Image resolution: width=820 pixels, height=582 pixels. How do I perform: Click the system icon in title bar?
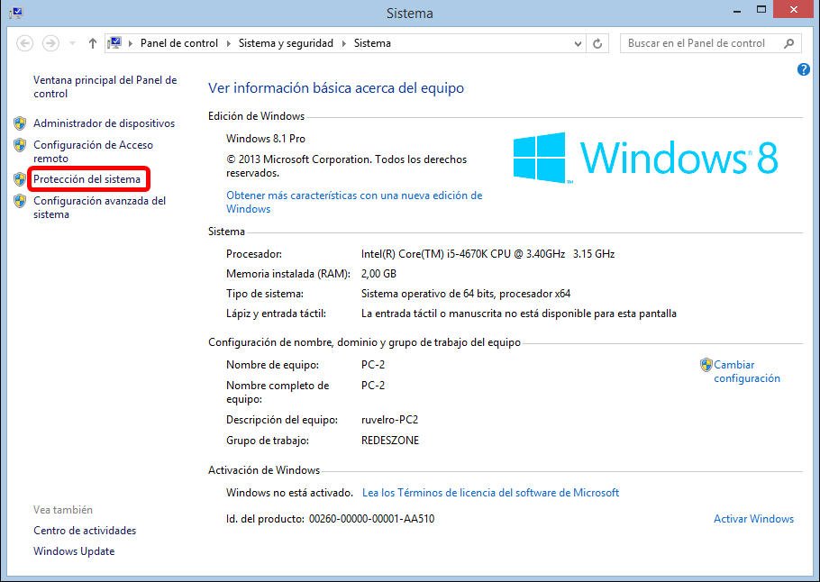click(x=15, y=13)
